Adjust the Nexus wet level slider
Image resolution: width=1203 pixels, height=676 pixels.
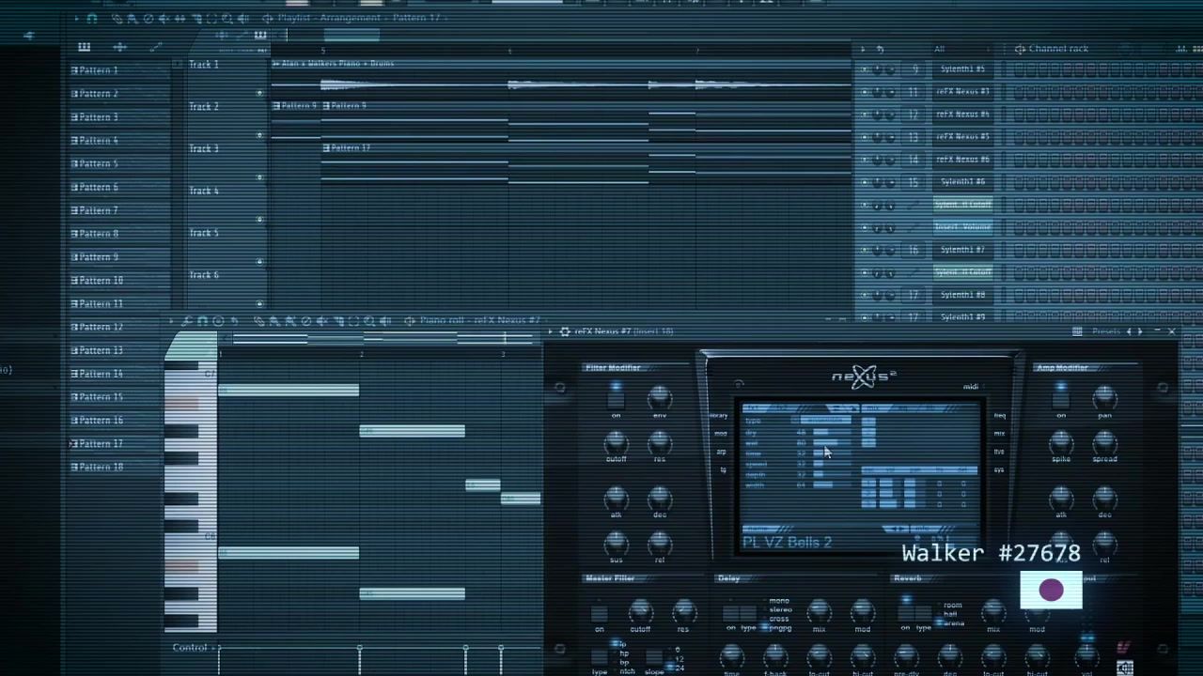tap(833, 442)
